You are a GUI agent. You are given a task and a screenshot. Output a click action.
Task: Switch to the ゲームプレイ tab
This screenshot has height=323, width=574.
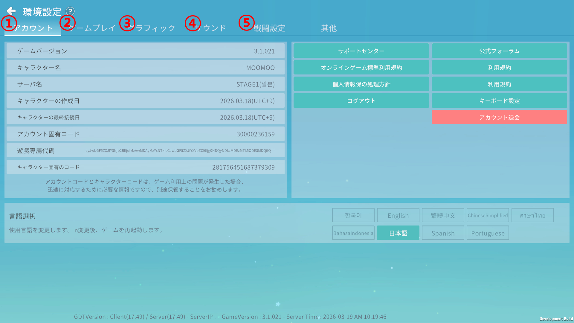(x=92, y=28)
